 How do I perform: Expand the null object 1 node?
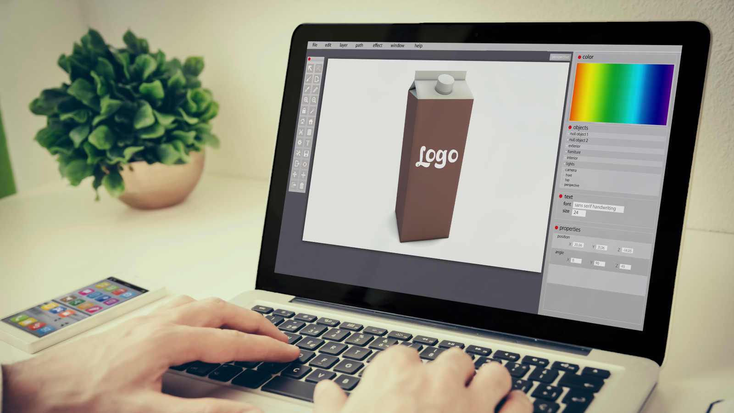(x=568, y=134)
